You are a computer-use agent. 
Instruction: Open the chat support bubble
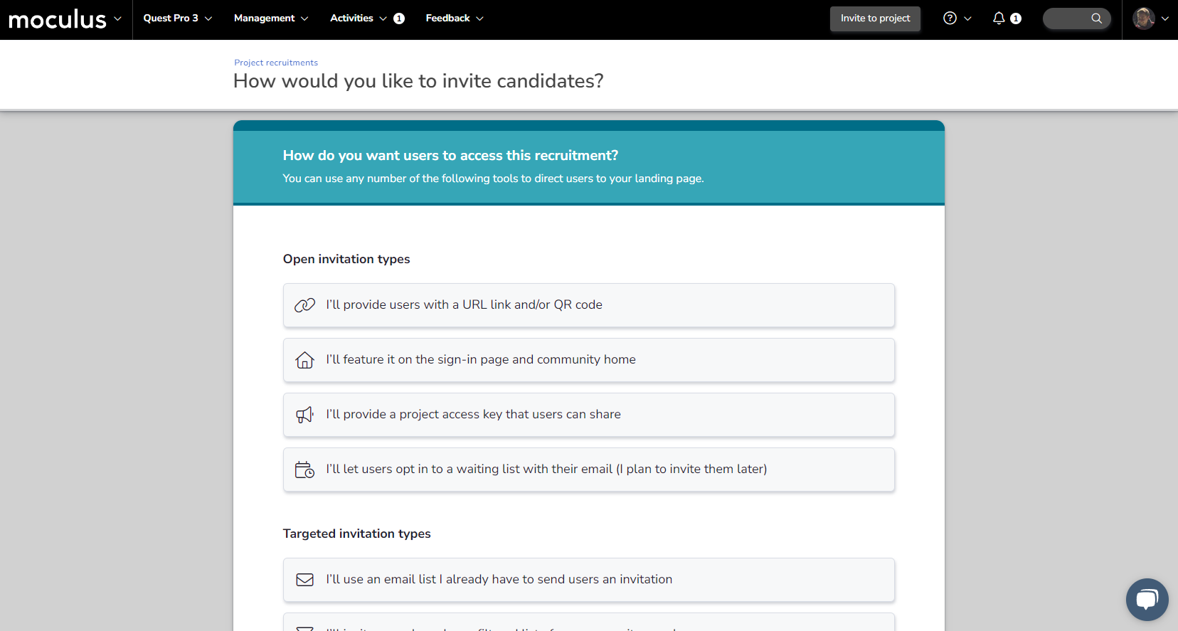point(1147,599)
